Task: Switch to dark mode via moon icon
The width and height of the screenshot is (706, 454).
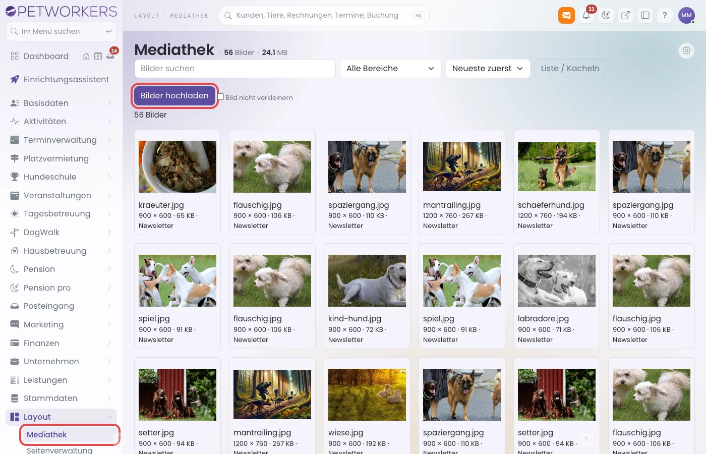Action: (606, 15)
